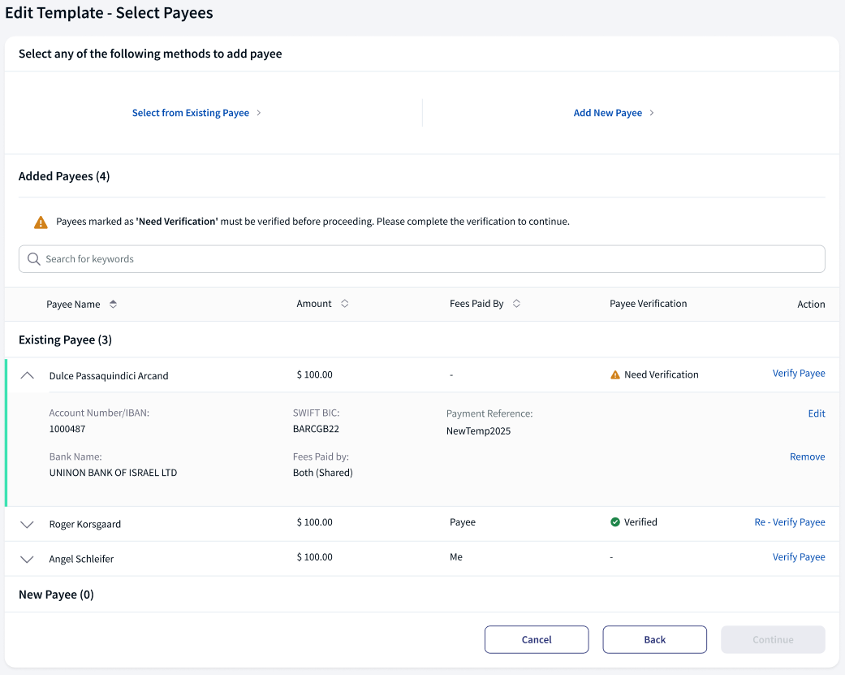
Task: Go Back to previous step
Action: (655, 639)
